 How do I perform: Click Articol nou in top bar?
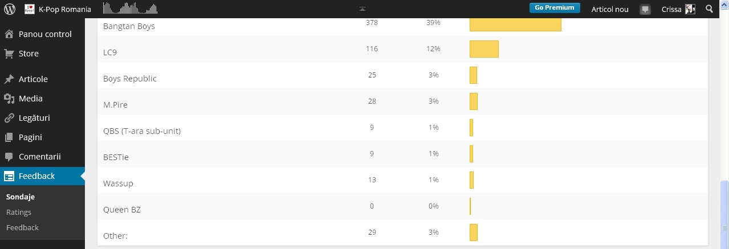tap(610, 9)
